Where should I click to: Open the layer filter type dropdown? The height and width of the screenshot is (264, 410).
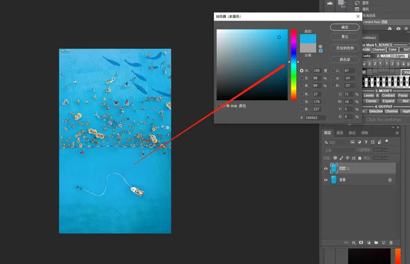(335, 142)
